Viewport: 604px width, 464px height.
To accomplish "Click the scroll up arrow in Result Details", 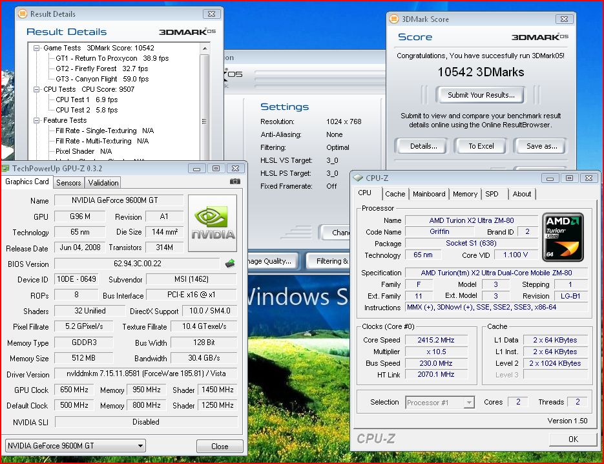I will tap(205, 48).
